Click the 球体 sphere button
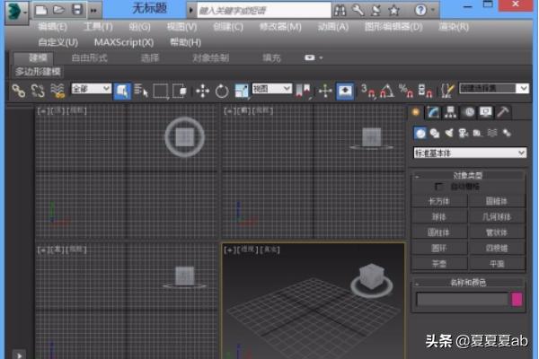This screenshot has height=359, width=539. (439, 216)
